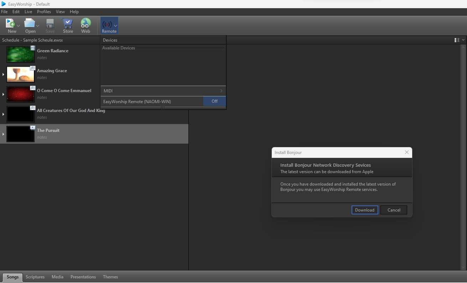This screenshot has height=283, width=467.
Task: Open the Help menu
Action: tap(74, 12)
